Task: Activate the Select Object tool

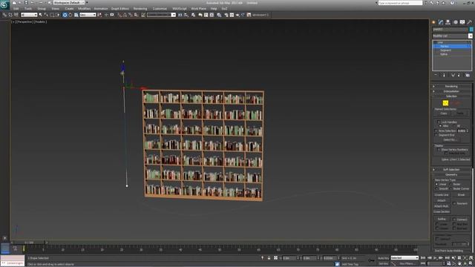Action: [x=41, y=15]
